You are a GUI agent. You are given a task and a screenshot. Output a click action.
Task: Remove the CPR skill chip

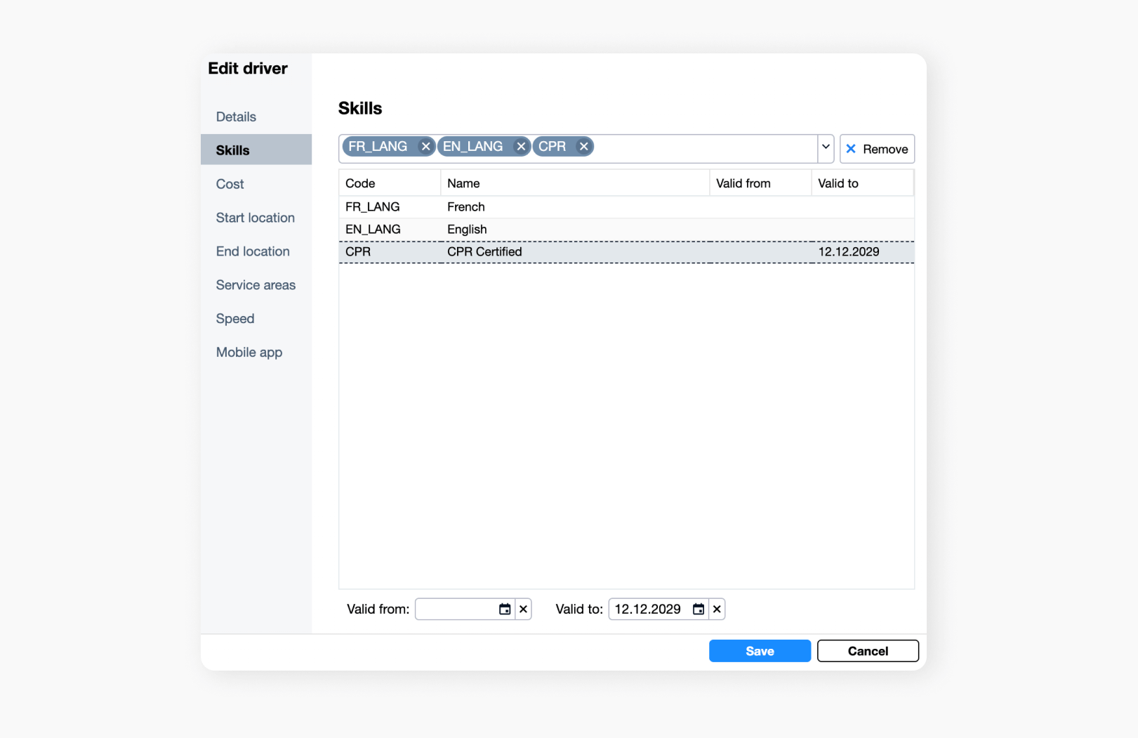click(584, 146)
